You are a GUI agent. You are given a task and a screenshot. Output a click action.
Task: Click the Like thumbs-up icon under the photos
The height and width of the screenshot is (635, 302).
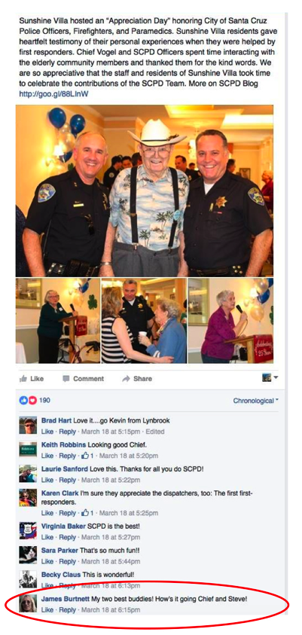click(23, 379)
